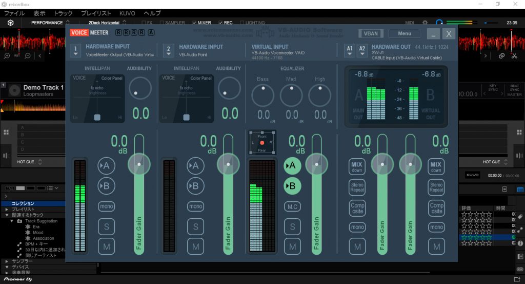Screen dimensions: 525x284
Task: Click the rekordbox mode logo icon
Action: point(10,23)
